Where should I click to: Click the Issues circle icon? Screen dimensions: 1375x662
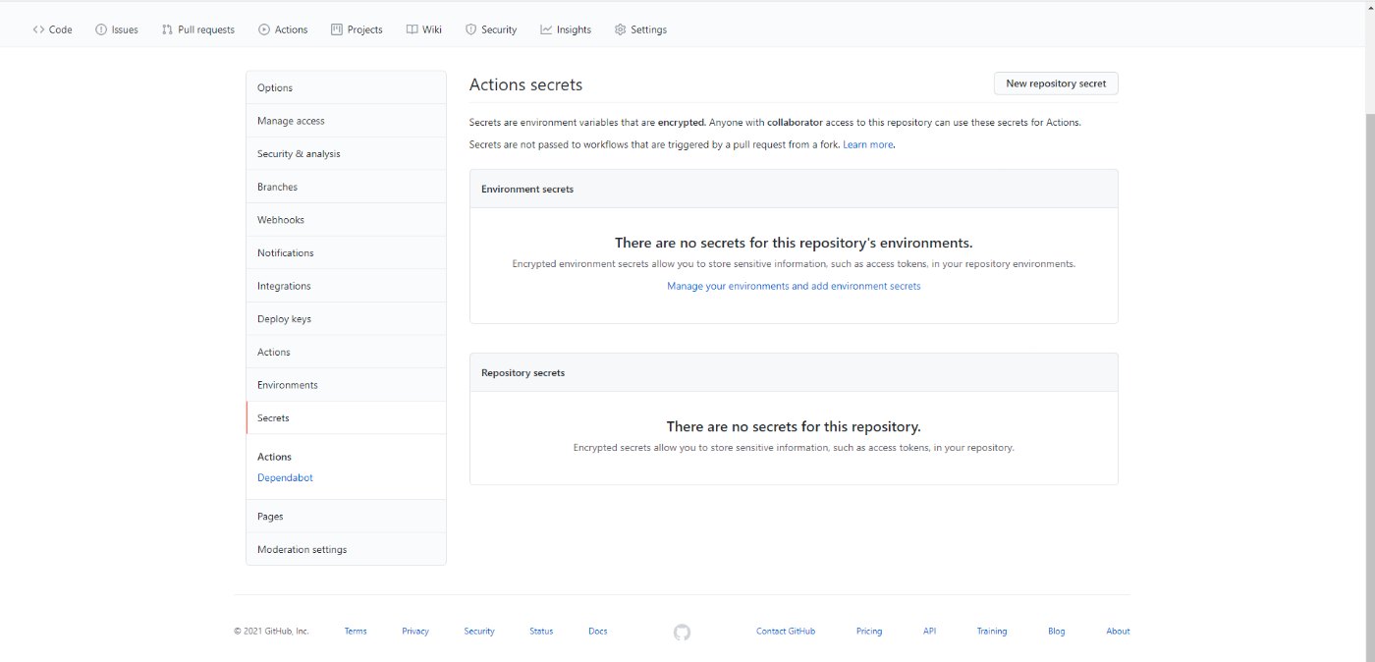coord(101,29)
